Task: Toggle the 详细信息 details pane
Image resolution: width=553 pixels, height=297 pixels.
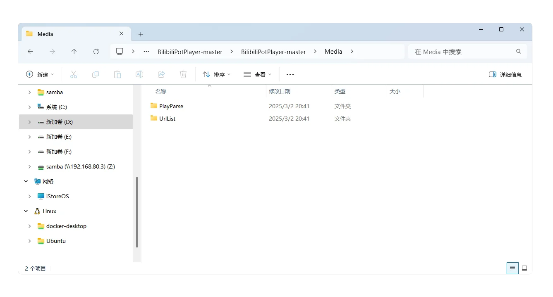Action: click(x=505, y=74)
